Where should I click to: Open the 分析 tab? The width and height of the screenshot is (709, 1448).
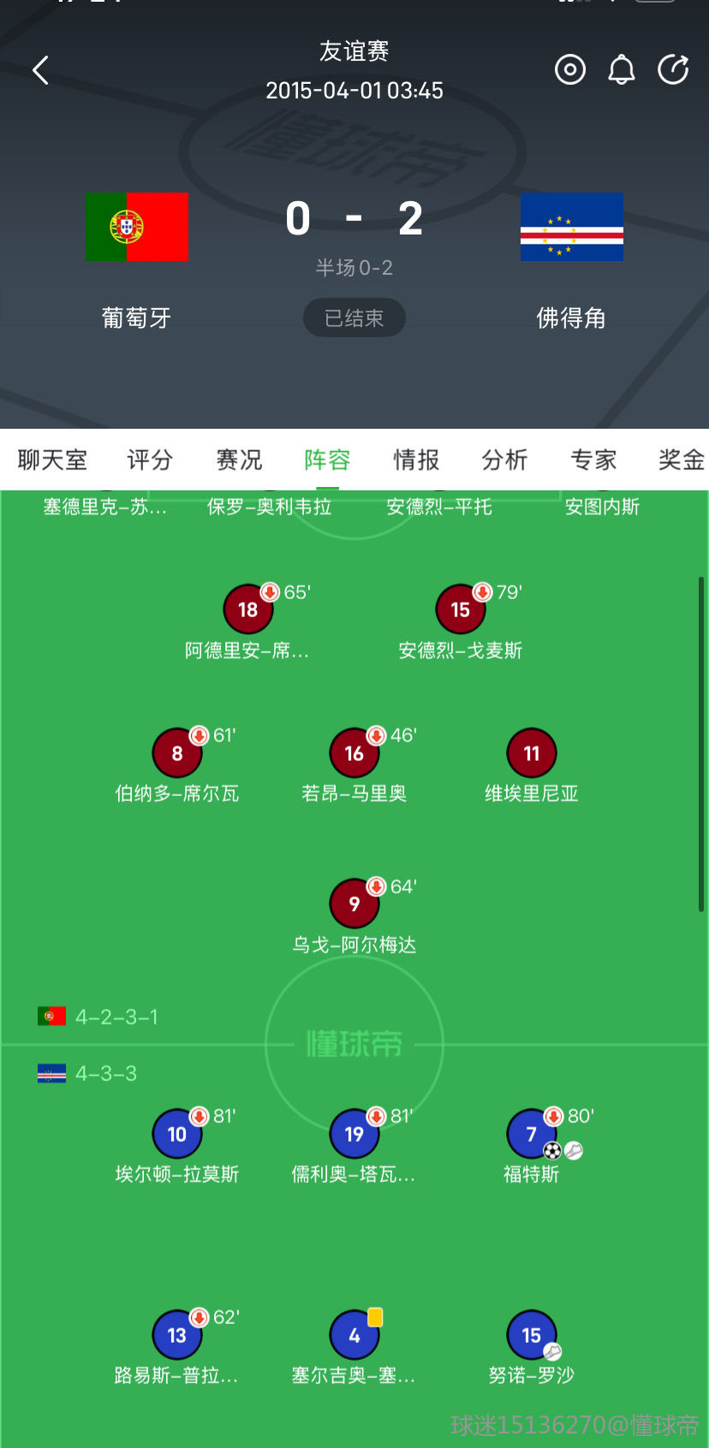[504, 460]
